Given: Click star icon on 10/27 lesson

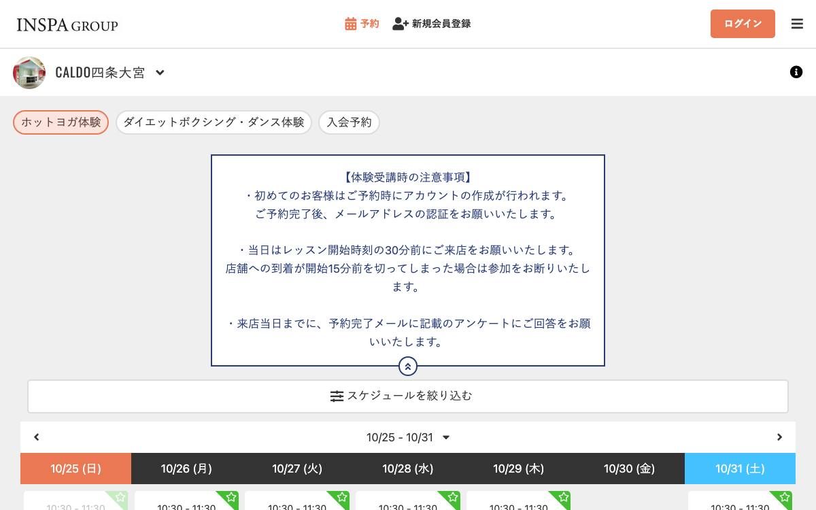Looking at the screenshot, I should (342, 498).
